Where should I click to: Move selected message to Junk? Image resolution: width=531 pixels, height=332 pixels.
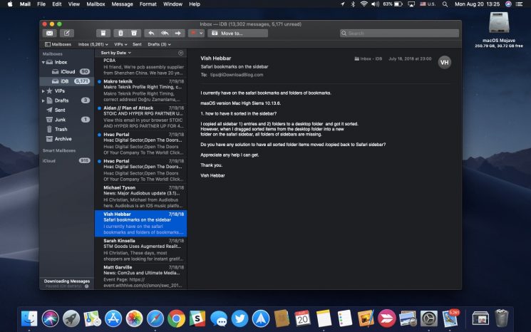coord(134,33)
